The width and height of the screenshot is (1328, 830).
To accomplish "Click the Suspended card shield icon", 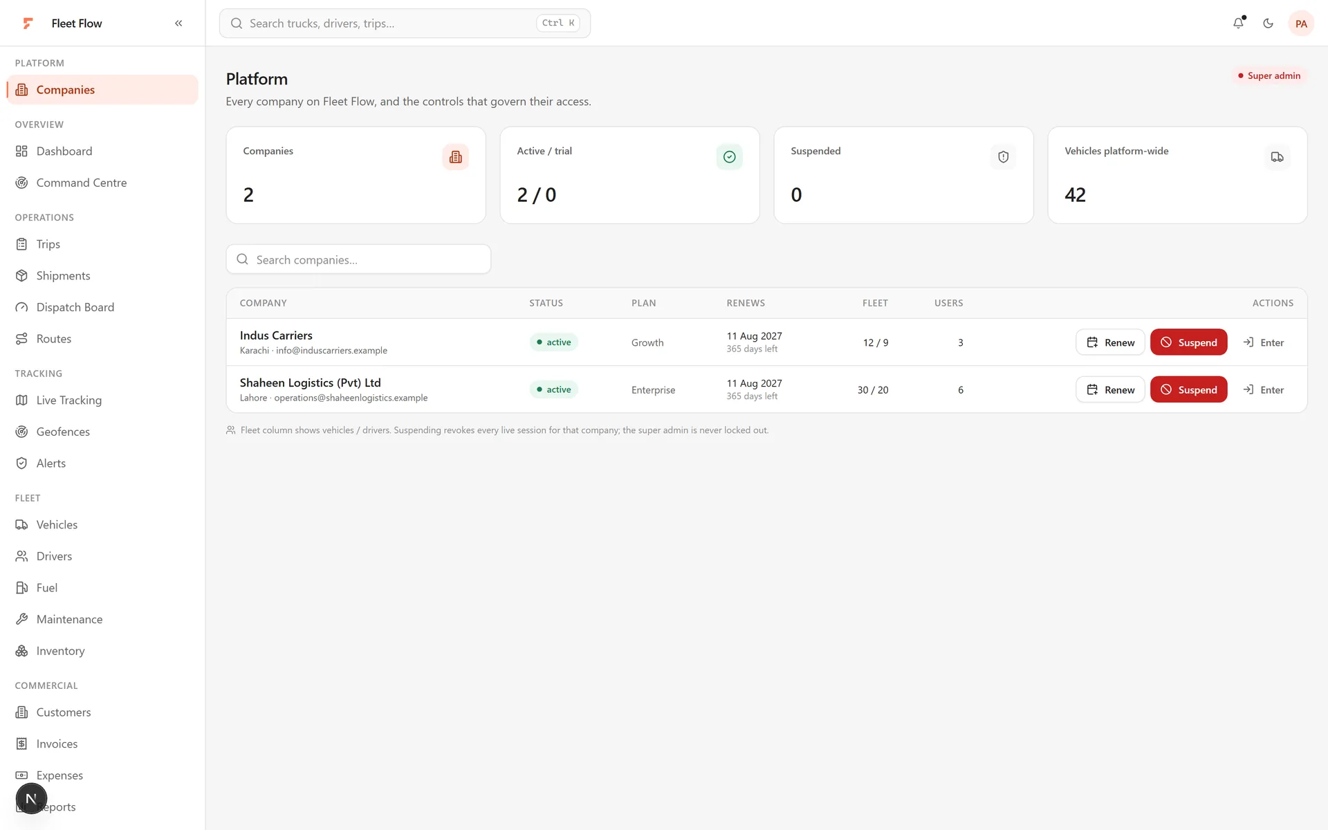I will click(x=1003, y=157).
